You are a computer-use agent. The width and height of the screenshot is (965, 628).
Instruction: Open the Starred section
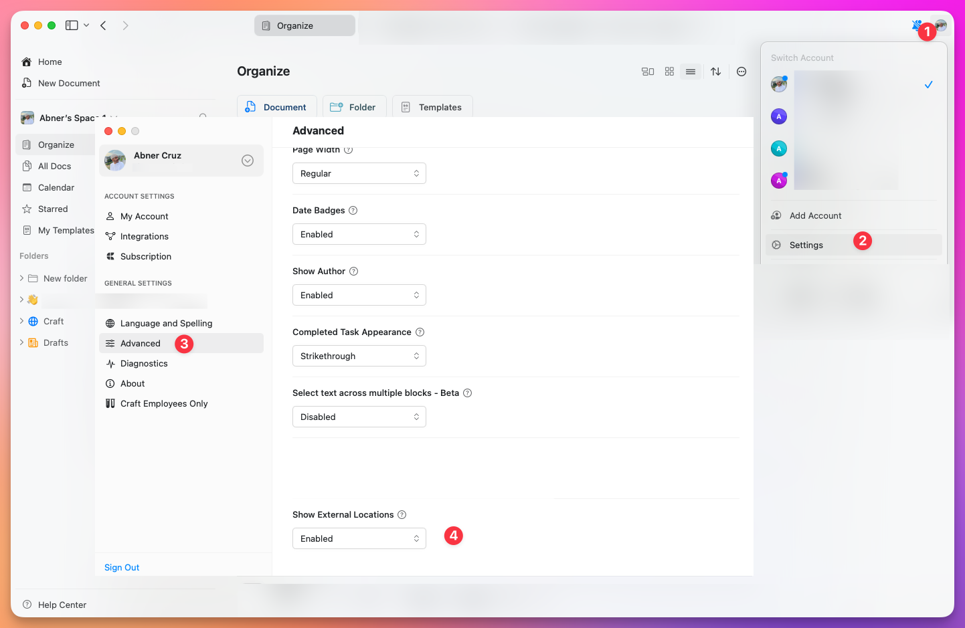point(51,209)
